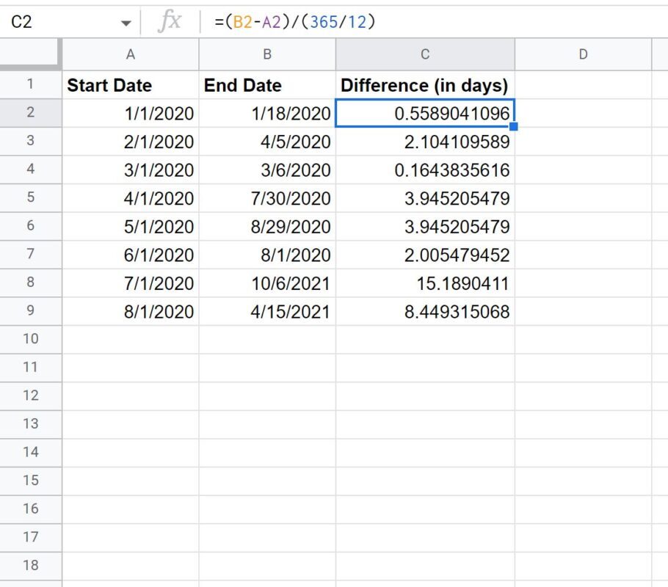Click the Start Date header cell
This screenshot has width=668, height=587.
131,85
